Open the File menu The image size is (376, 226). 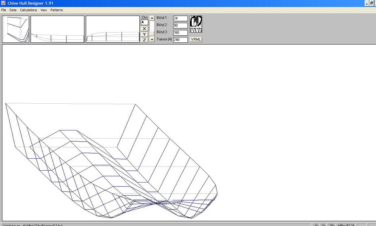coord(4,10)
